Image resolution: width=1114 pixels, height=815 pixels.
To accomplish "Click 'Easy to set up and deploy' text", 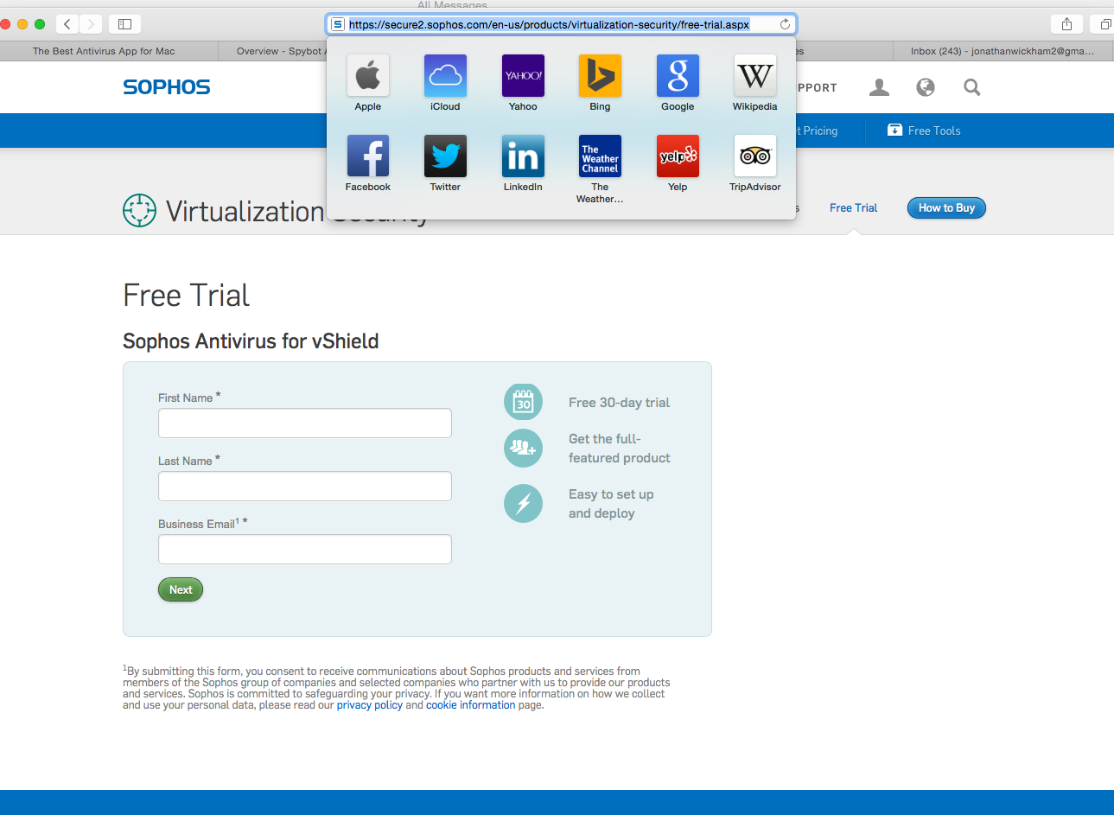I will coord(611,504).
